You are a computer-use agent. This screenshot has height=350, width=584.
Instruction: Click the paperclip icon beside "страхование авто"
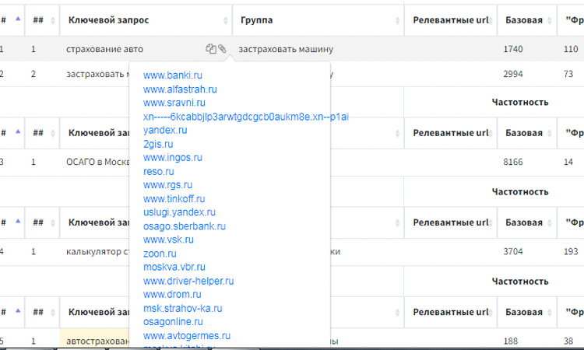click(222, 49)
